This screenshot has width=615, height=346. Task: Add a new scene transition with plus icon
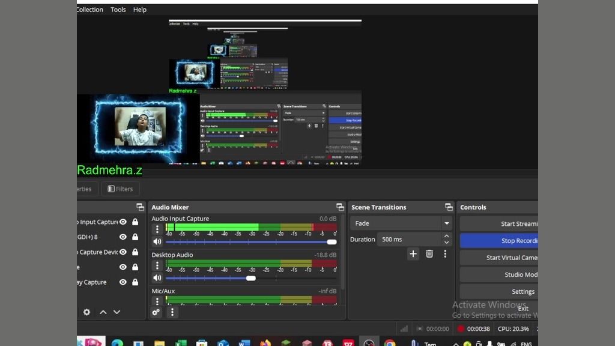click(x=413, y=254)
